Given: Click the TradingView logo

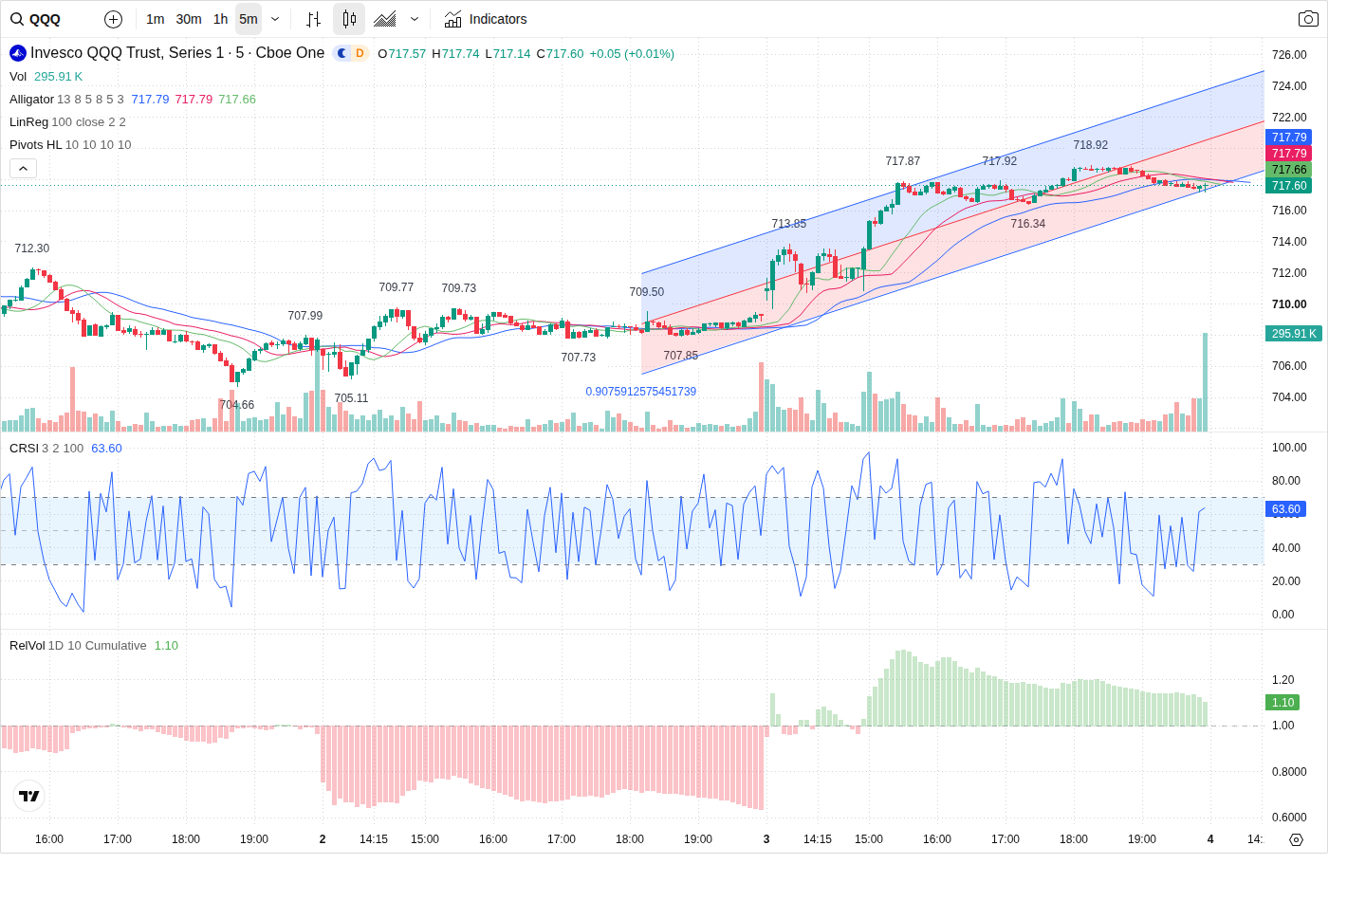Looking at the screenshot, I should tap(29, 796).
